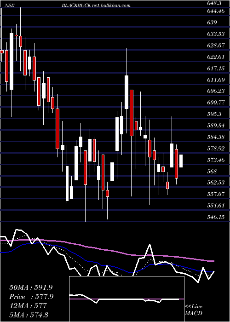Click the 600.77 price axis label
Screen dimensions: 230x322
pyautogui.click(x=216, y=103)
